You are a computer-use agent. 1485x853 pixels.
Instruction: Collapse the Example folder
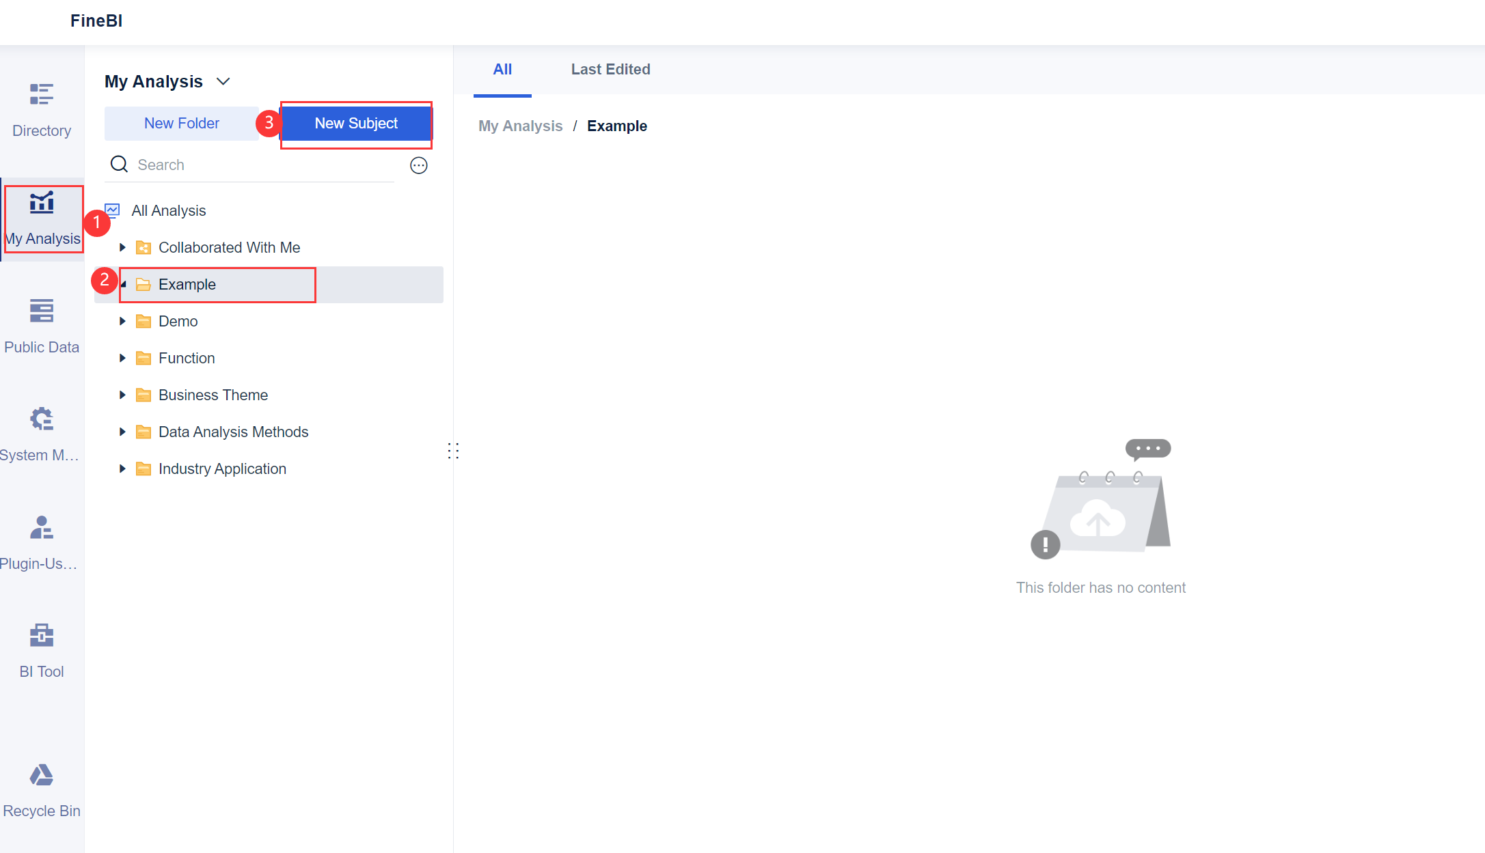[124, 284]
